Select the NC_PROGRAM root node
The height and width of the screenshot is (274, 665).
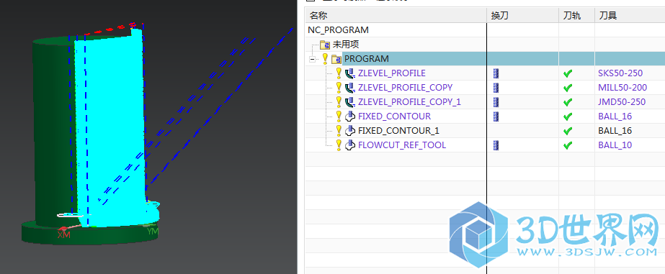(x=338, y=30)
